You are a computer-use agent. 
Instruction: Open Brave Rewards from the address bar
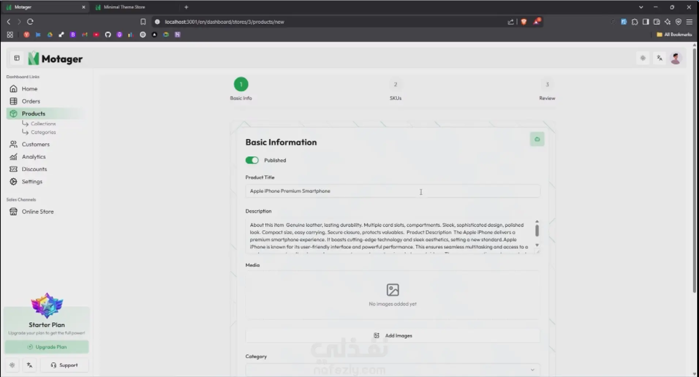(537, 22)
